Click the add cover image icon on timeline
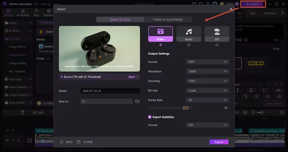This screenshot has height=152, width=288. (29, 141)
